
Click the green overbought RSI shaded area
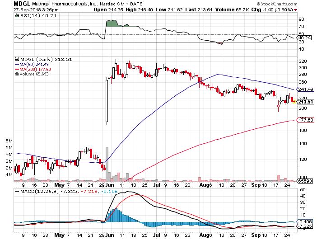tap(112, 24)
